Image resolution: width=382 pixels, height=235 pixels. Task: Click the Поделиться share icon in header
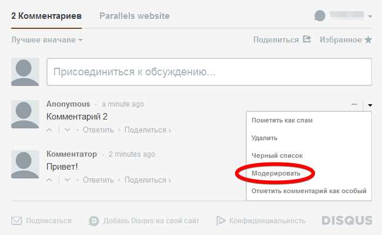(x=307, y=39)
